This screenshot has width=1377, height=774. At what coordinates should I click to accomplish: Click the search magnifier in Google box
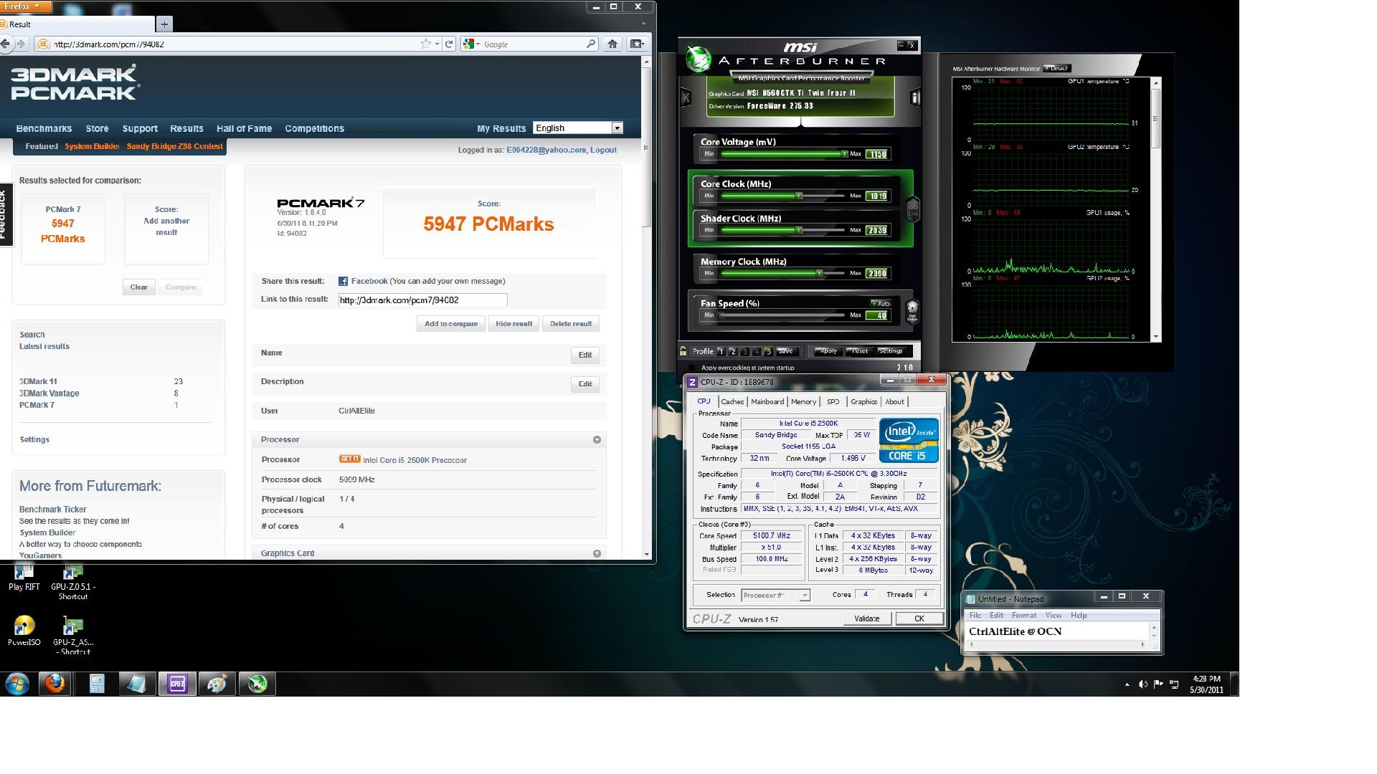pos(591,44)
